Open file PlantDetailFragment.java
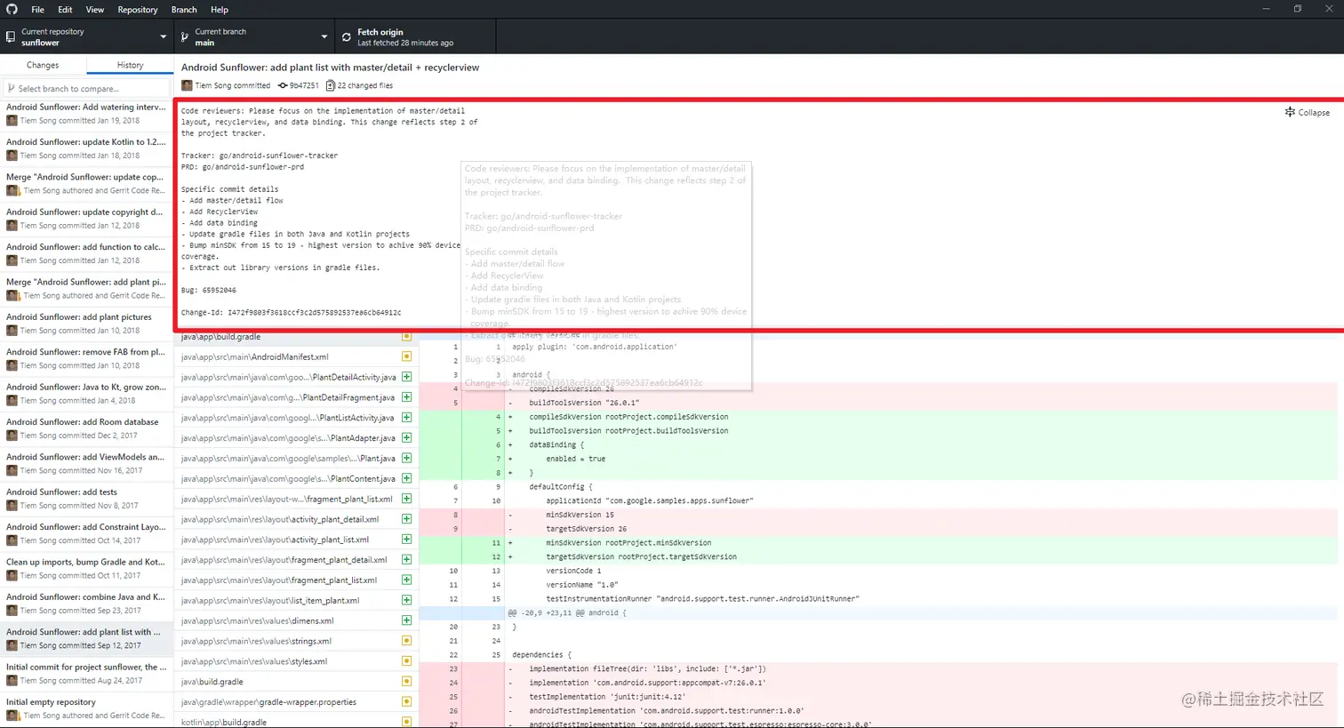 click(296, 397)
